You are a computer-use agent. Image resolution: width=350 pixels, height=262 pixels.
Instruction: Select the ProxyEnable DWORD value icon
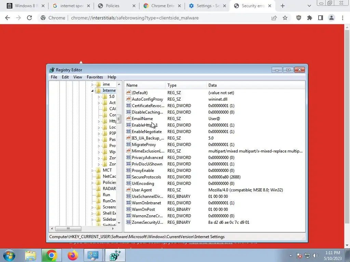(129, 170)
